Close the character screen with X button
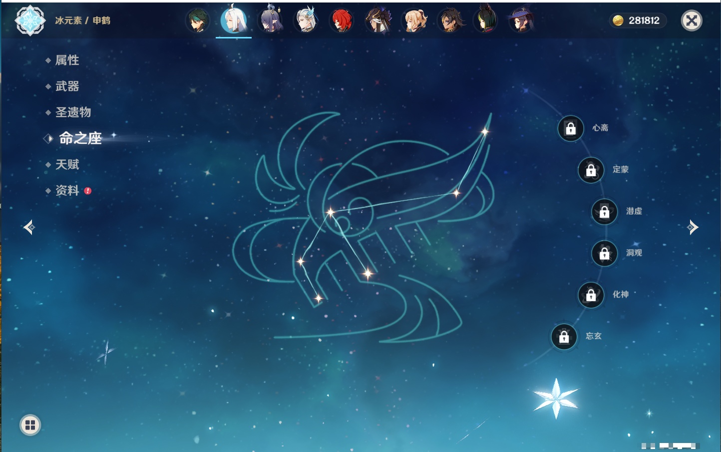 point(692,20)
